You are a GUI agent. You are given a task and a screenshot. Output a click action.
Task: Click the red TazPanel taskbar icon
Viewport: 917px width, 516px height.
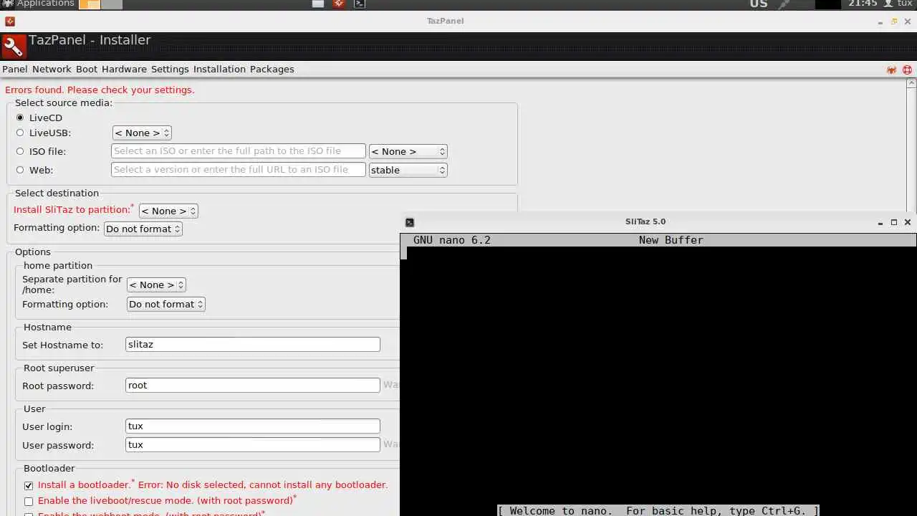[x=339, y=4]
